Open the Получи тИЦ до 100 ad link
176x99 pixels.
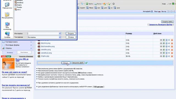[22, 60]
